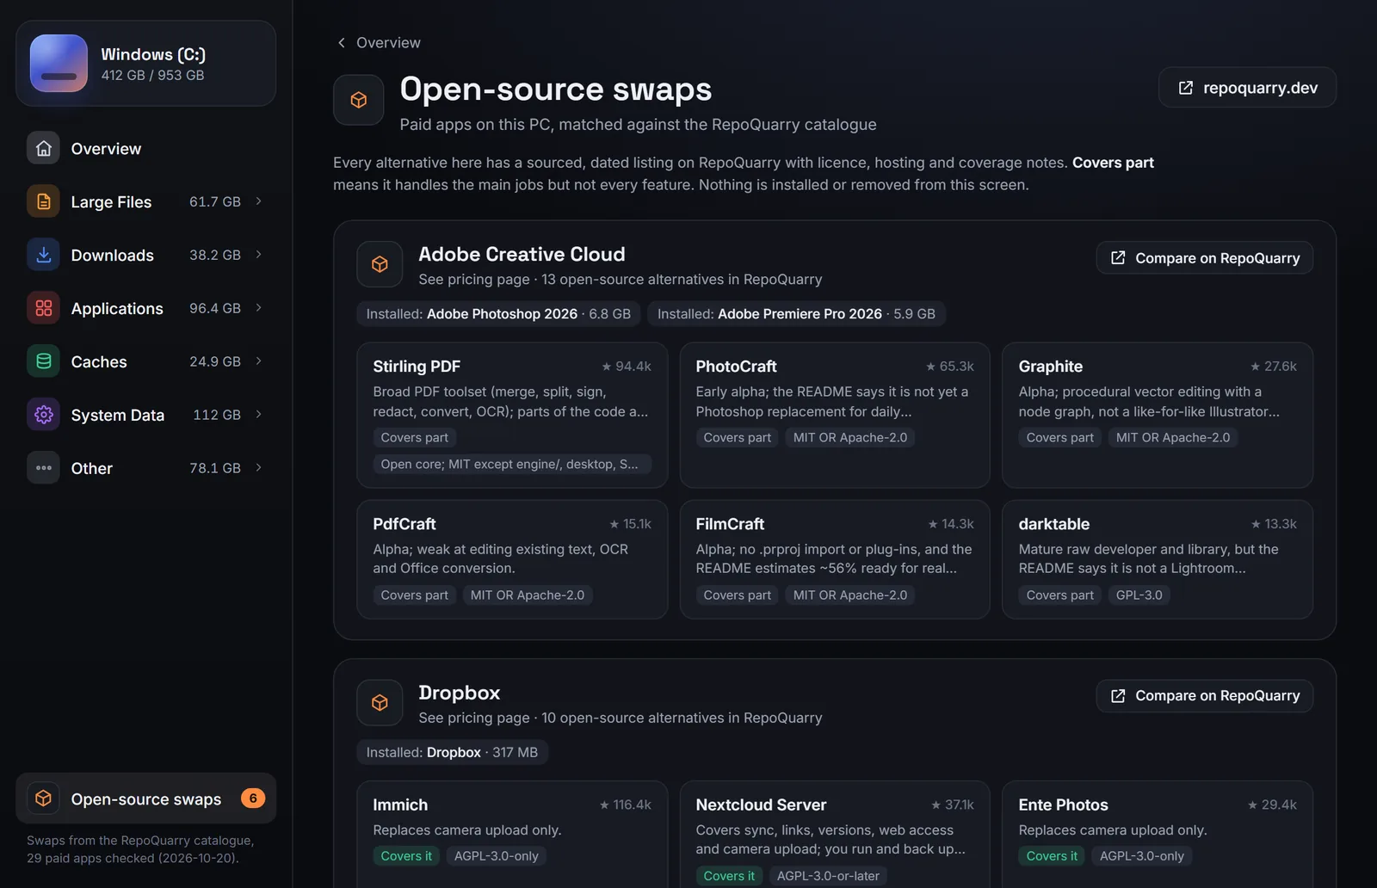Click the Installed: Adobe Photoshop 2026 chip
Screen dimensions: 1377x888
498,314
